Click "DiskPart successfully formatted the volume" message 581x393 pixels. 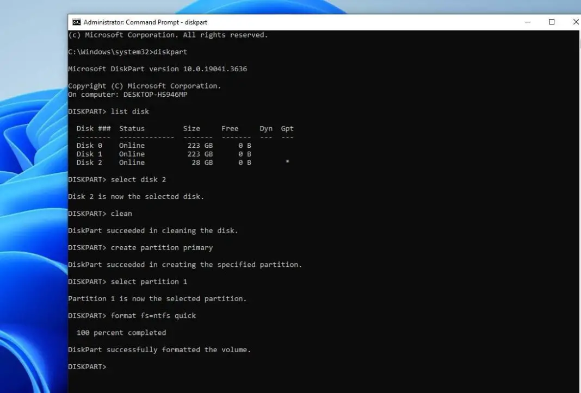159,349
